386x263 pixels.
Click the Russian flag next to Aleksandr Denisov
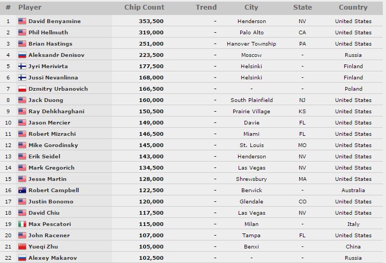click(22, 55)
